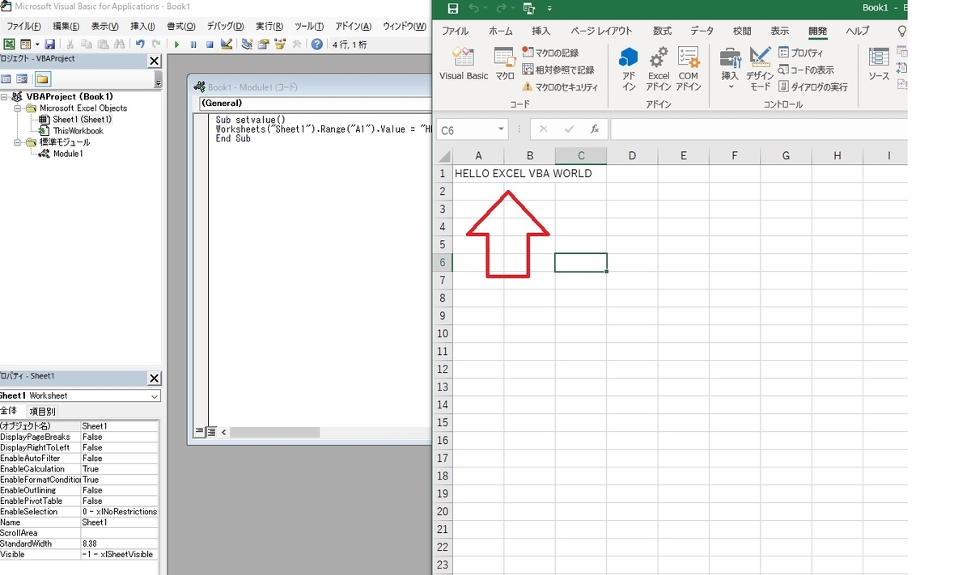Click the Visible property value -1 - xlSheetVisible
Viewport: 971px width, 575px height.
pyautogui.click(x=120, y=554)
